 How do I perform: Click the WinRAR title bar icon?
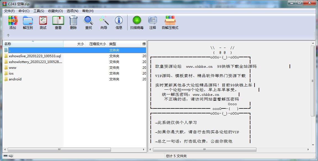(4, 4)
